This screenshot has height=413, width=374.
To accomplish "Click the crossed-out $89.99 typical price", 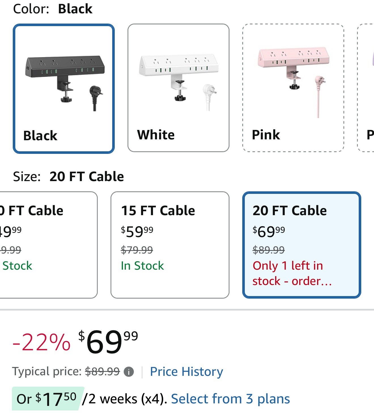I will point(102,372).
